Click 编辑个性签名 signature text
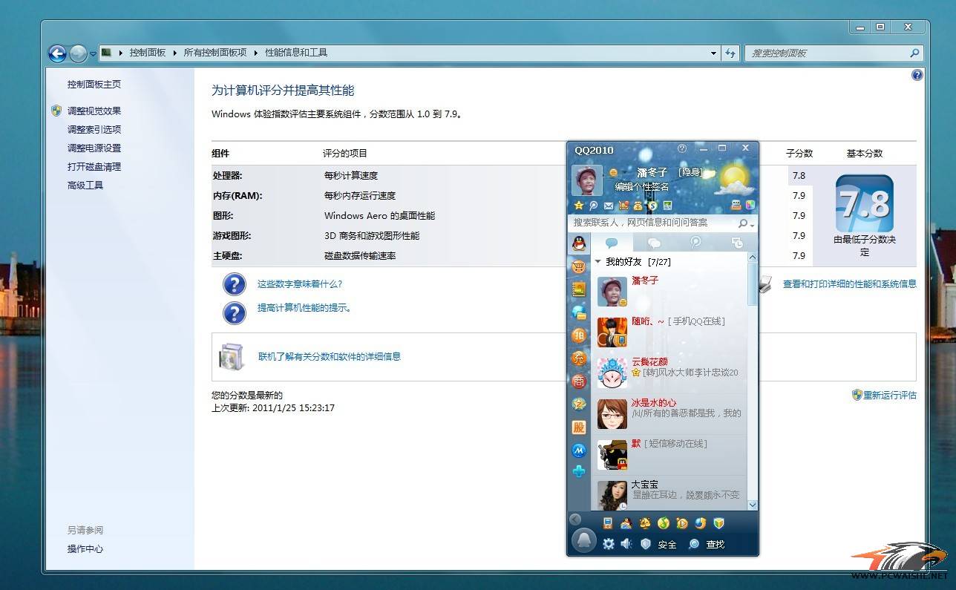This screenshot has height=590, width=956. [x=642, y=187]
